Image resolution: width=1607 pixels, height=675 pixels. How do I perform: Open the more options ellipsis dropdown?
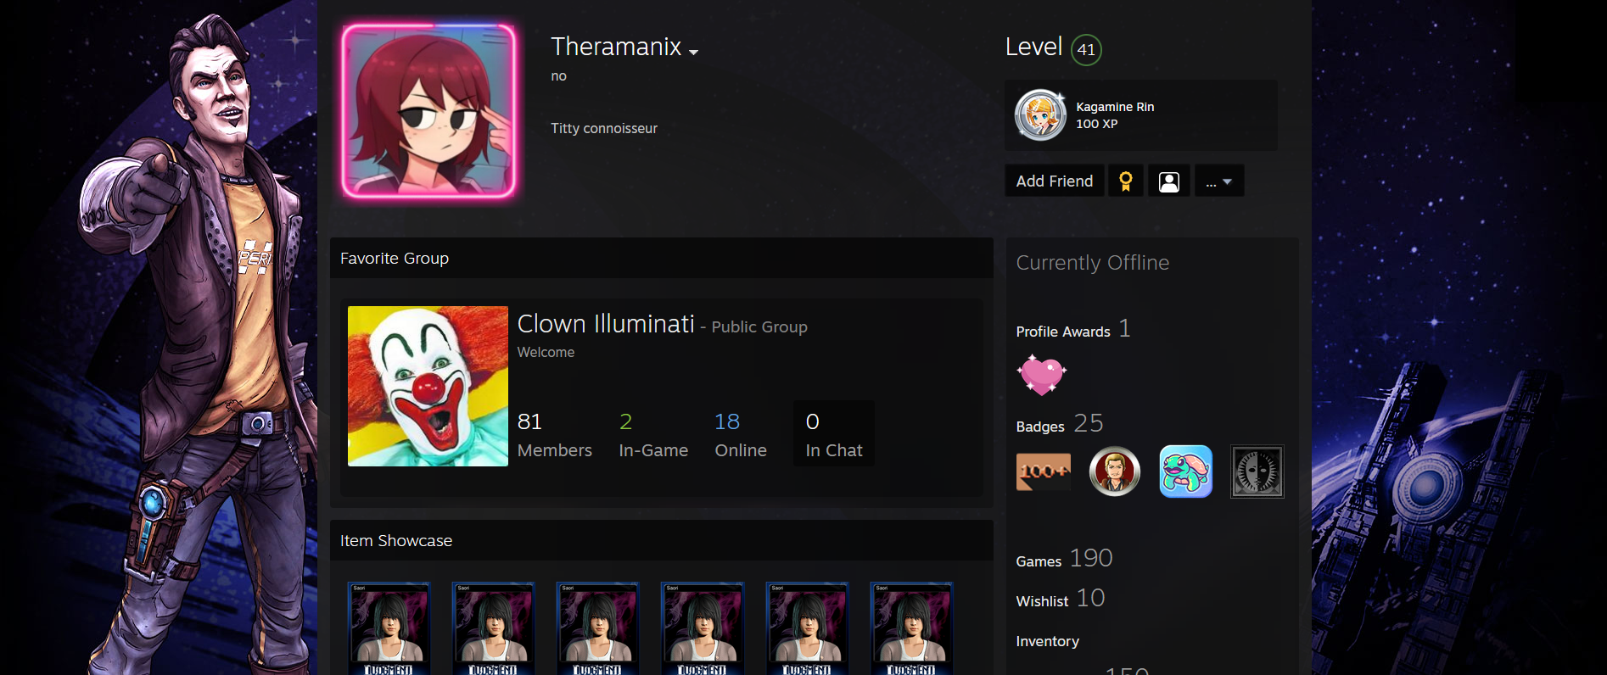pyautogui.click(x=1219, y=181)
